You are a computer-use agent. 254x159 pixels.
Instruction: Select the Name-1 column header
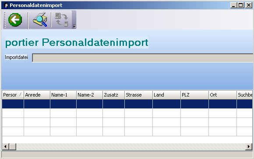pyautogui.click(x=63, y=95)
